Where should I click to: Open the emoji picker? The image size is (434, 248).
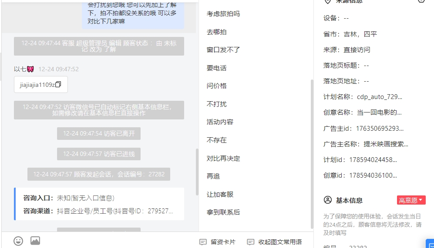18,241
